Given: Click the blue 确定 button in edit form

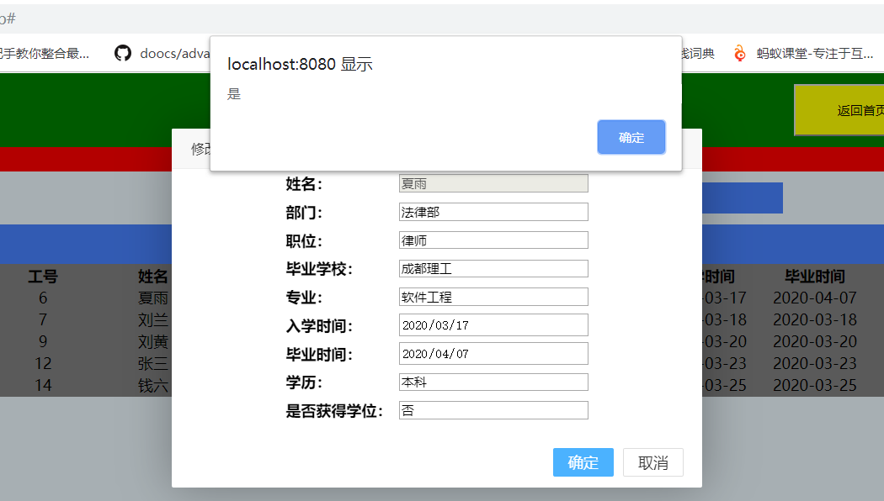Looking at the screenshot, I should click(x=583, y=462).
